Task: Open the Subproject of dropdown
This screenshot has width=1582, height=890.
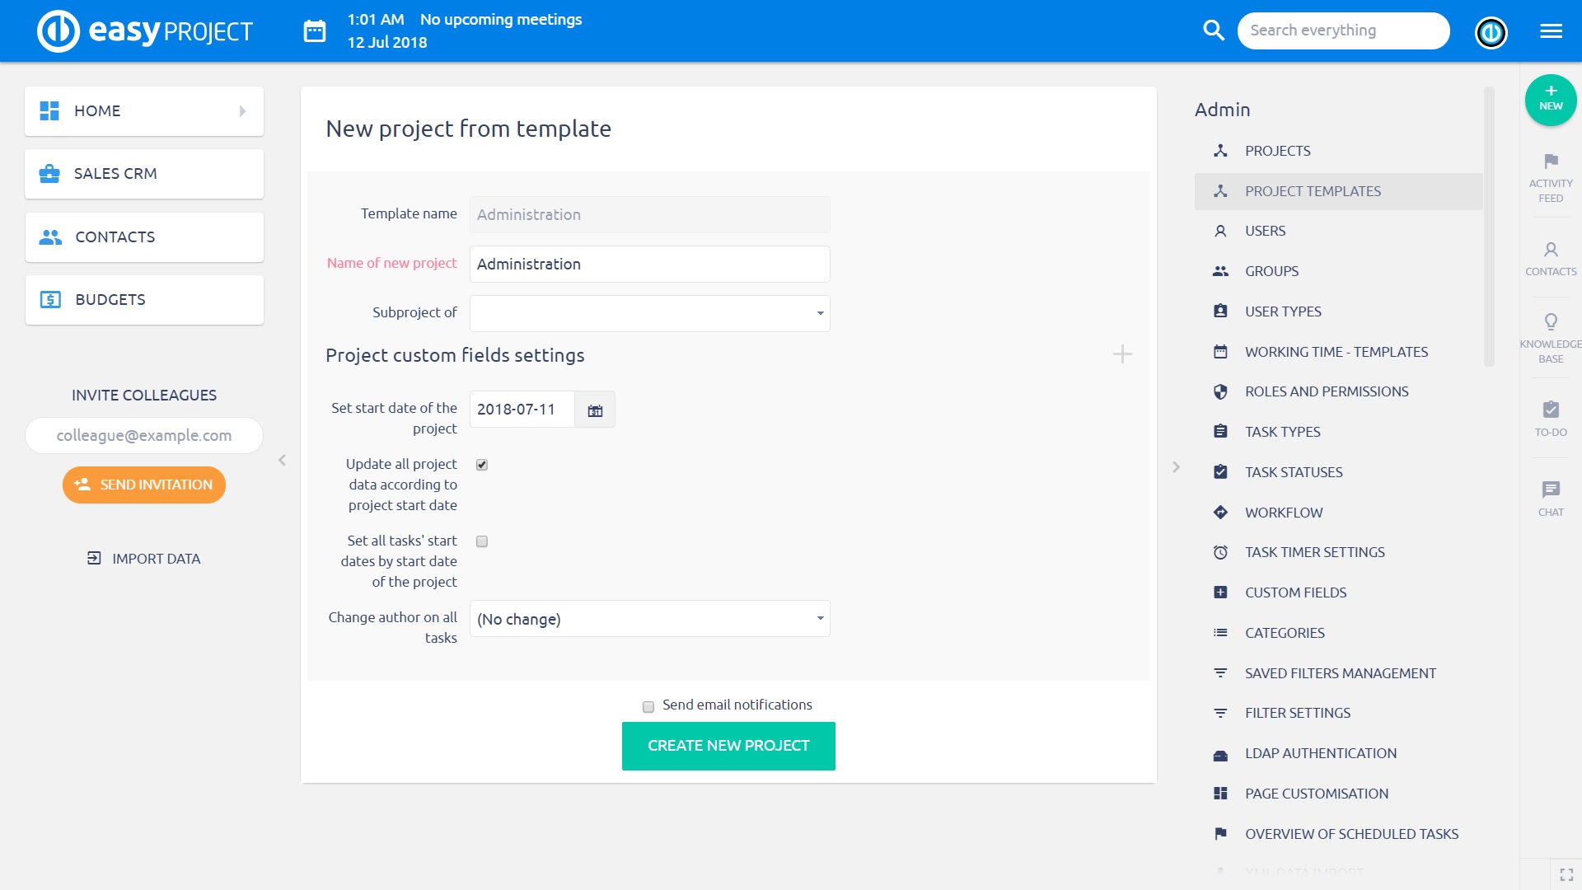Action: click(649, 313)
